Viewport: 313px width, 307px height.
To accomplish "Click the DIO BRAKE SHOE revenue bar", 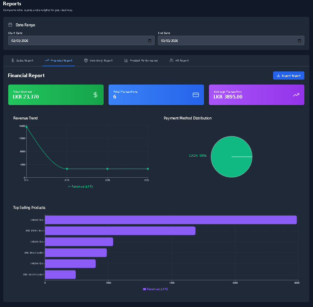I will [x=76, y=252].
